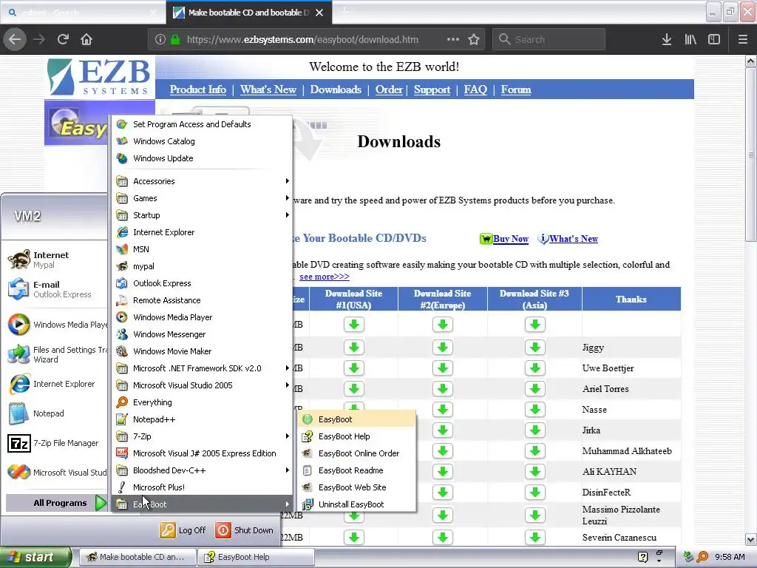This screenshot has height=568, width=757.
Task: Open EasyBoot Online Order entry
Action: pyautogui.click(x=356, y=453)
